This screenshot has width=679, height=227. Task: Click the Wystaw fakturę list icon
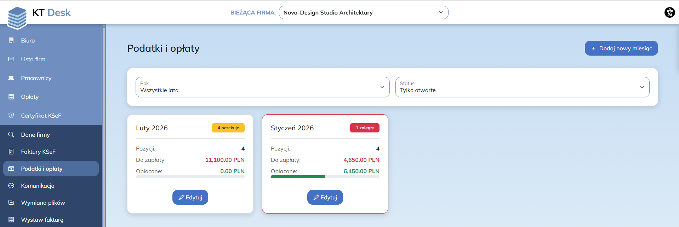[x=11, y=220]
